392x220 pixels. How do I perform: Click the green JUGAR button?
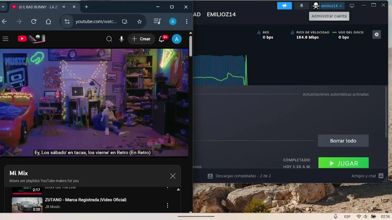(x=343, y=163)
